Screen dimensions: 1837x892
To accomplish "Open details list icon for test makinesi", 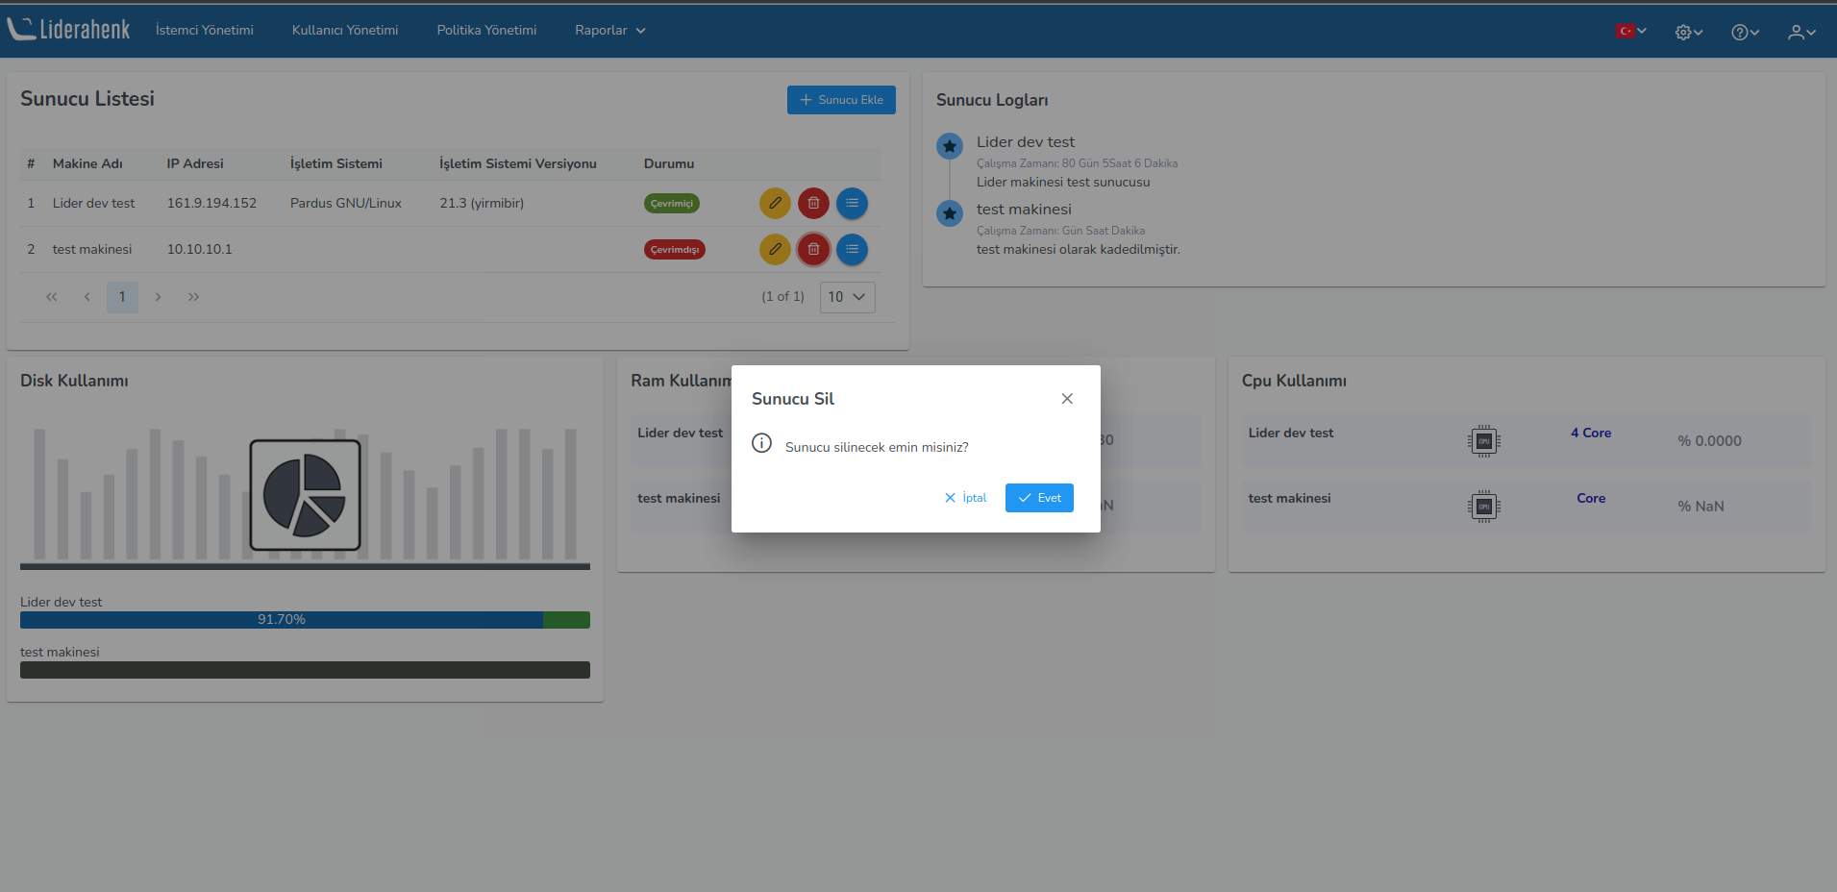I will coord(852,249).
